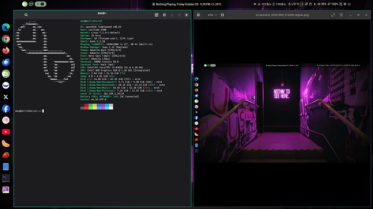Open the settings gear tray icon

pos(345,4)
